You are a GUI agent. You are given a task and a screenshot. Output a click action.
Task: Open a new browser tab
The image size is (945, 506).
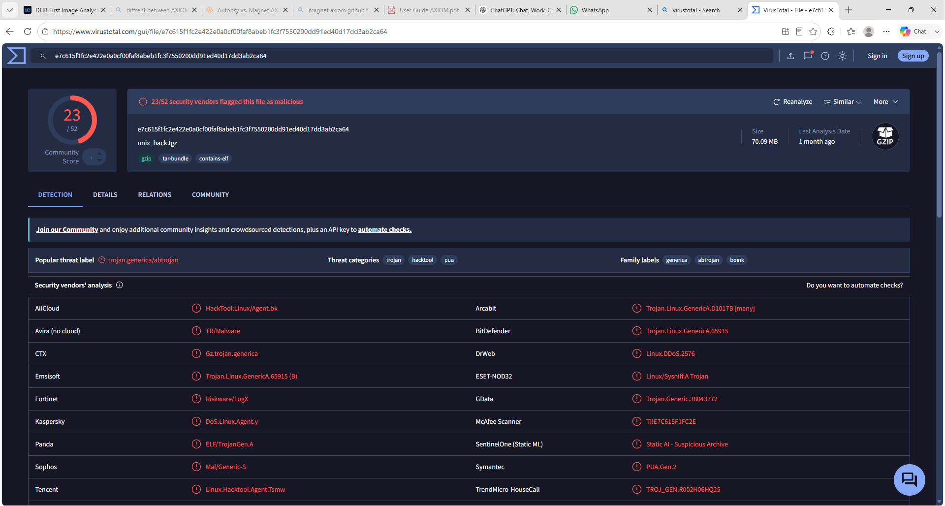[x=849, y=10]
